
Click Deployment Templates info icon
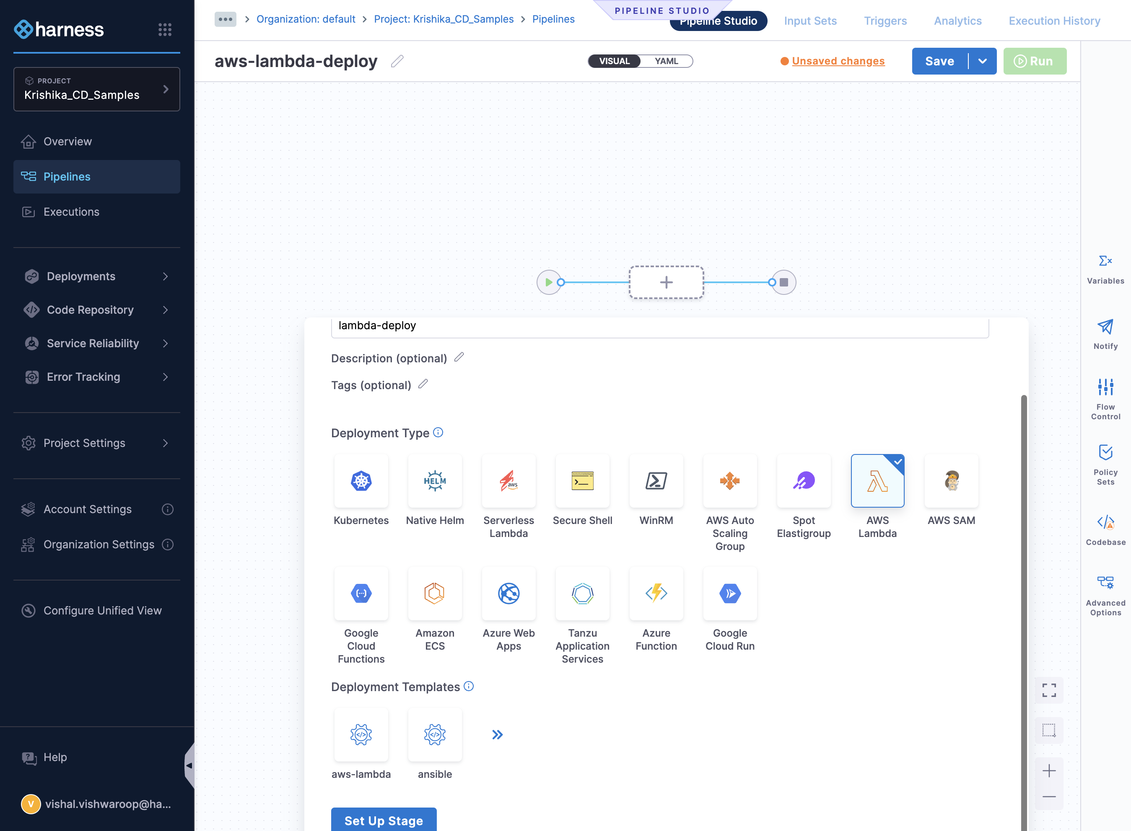pos(468,686)
